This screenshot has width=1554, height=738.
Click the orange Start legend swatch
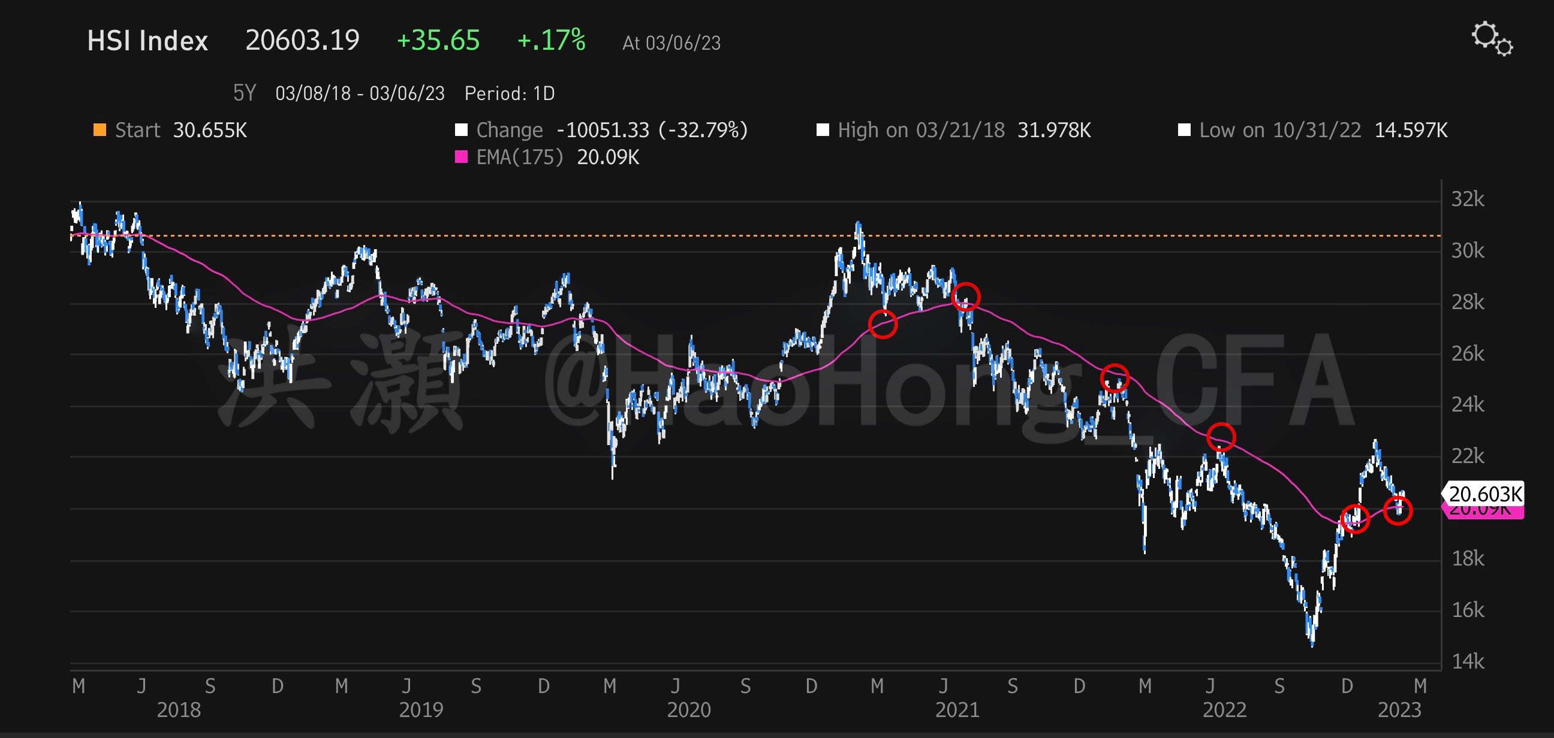coord(100,130)
